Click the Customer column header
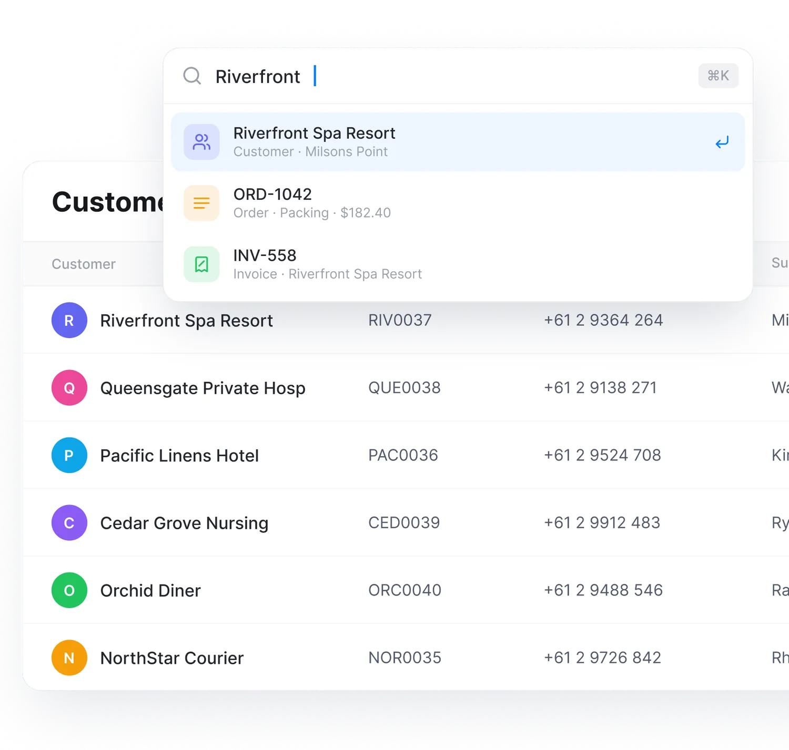 84,264
